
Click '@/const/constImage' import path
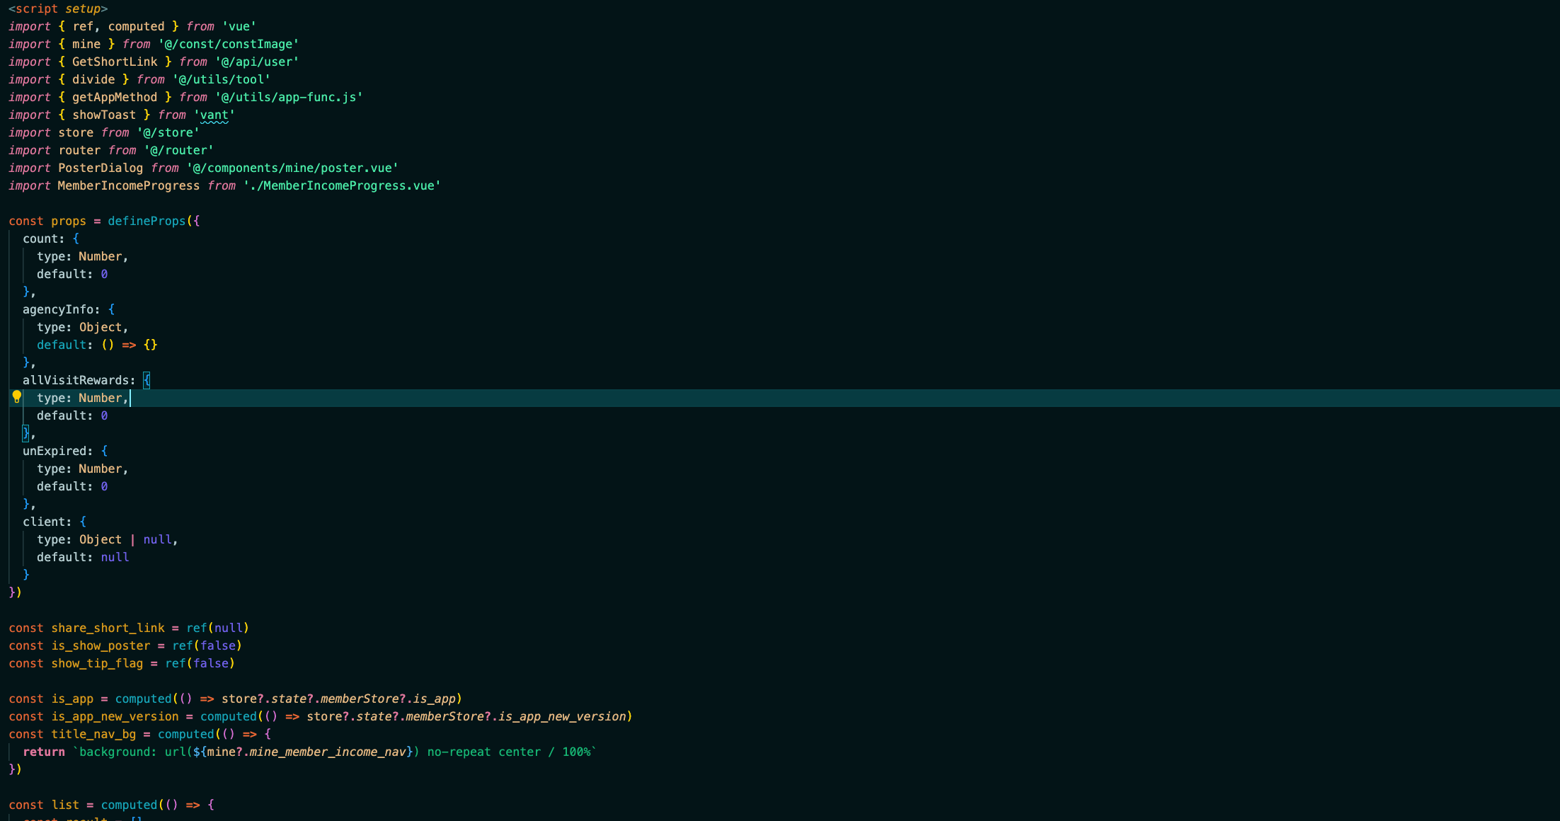(228, 44)
